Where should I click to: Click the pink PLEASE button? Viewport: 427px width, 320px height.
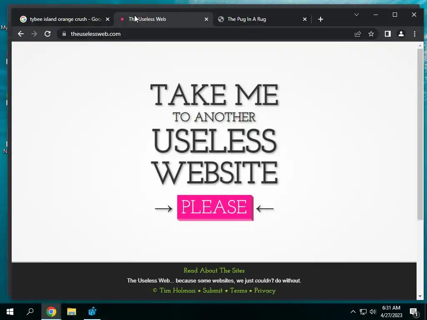(215, 207)
